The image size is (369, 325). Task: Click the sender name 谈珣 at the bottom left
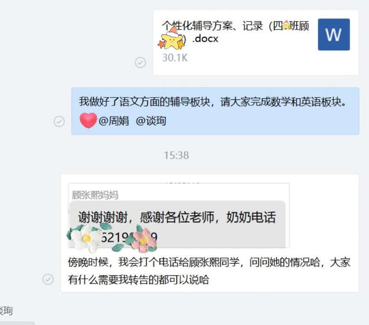[6, 311]
